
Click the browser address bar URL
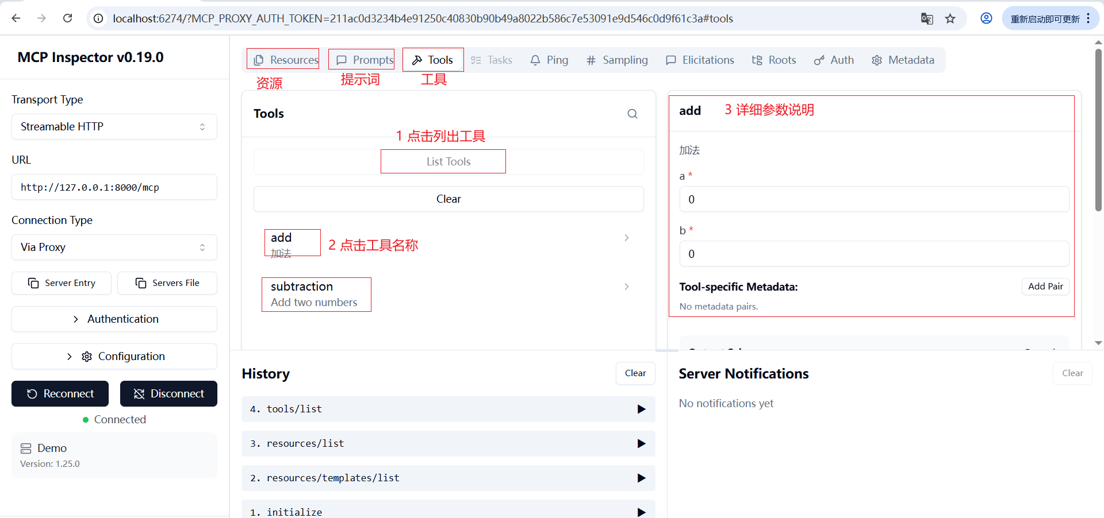click(423, 18)
